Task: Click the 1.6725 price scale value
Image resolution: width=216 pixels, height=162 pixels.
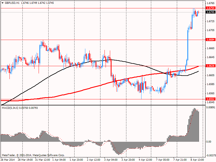Action: point(211,21)
